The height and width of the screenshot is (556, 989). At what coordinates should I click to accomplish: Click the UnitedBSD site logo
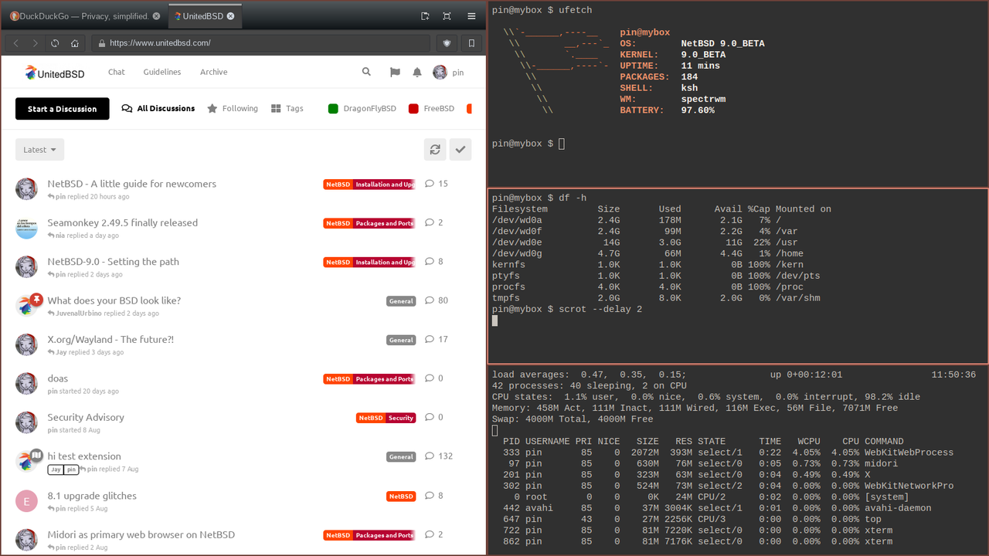click(x=56, y=73)
